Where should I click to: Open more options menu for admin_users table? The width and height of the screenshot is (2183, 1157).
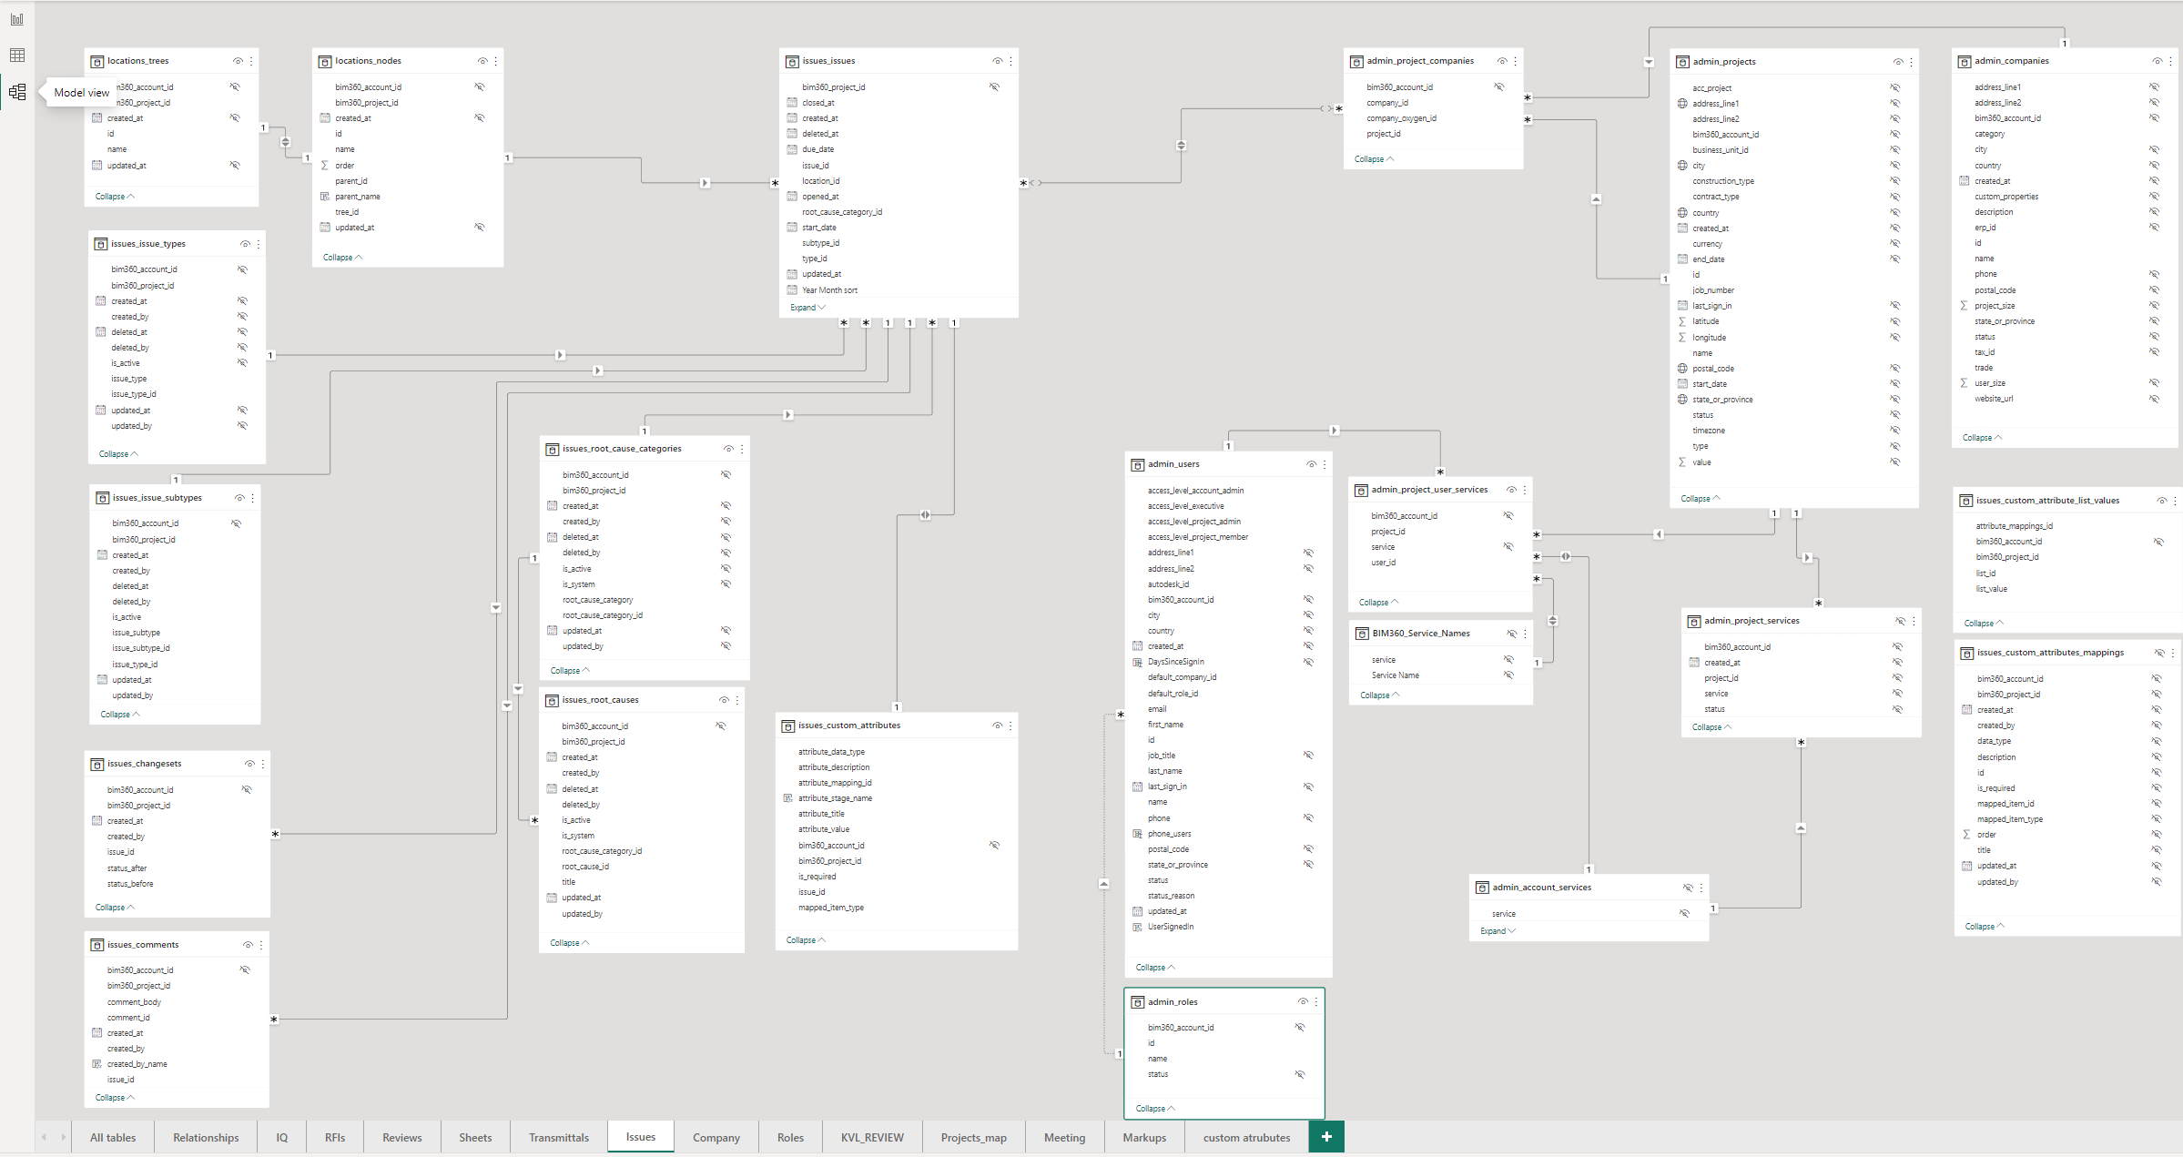(1325, 464)
